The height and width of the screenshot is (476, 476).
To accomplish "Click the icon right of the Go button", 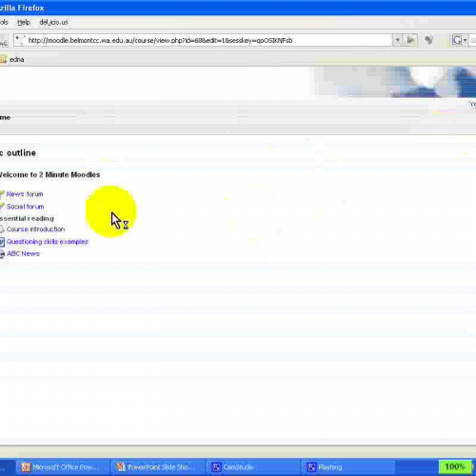I will click(429, 40).
